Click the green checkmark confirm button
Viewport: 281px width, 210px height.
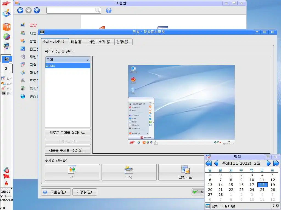pos(198,192)
